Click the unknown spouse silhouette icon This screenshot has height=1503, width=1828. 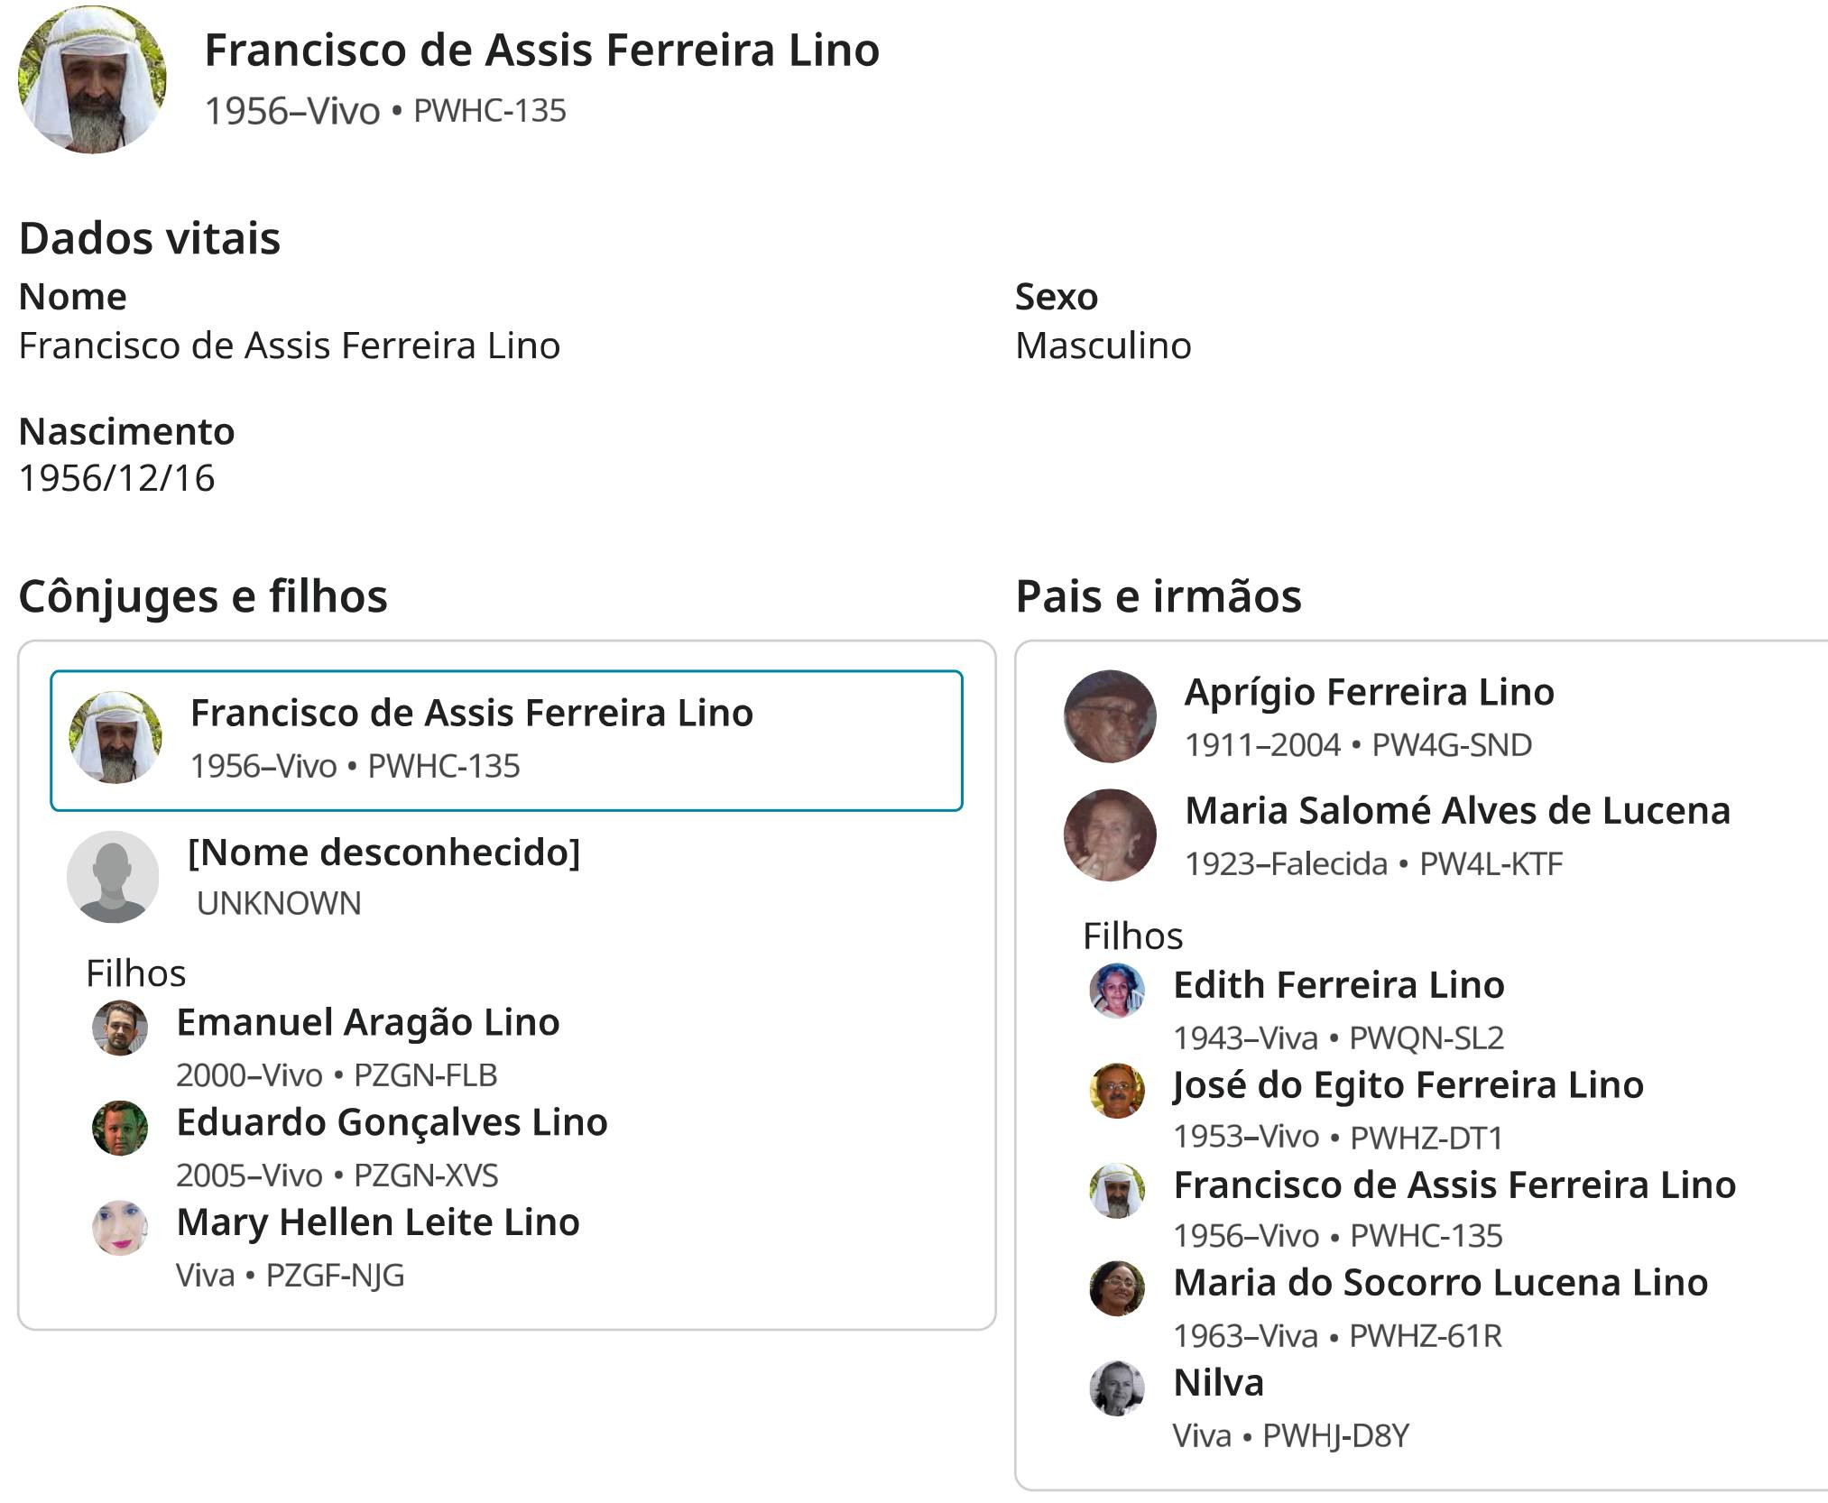(113, 877)
